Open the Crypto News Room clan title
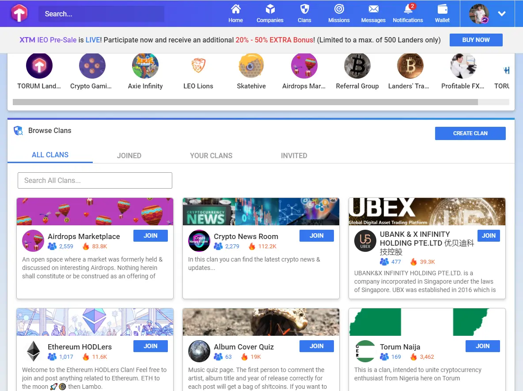 point(246,236)
